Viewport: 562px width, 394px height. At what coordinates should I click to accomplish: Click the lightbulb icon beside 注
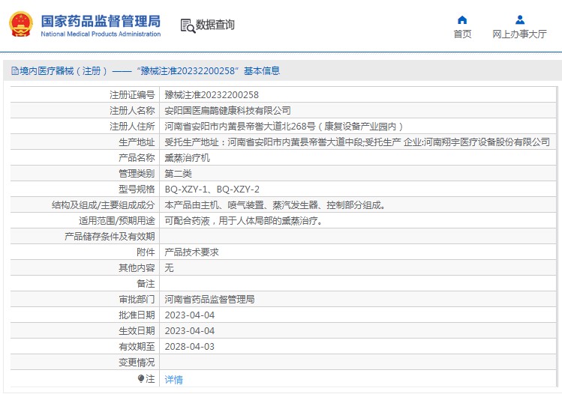[141, 378]
